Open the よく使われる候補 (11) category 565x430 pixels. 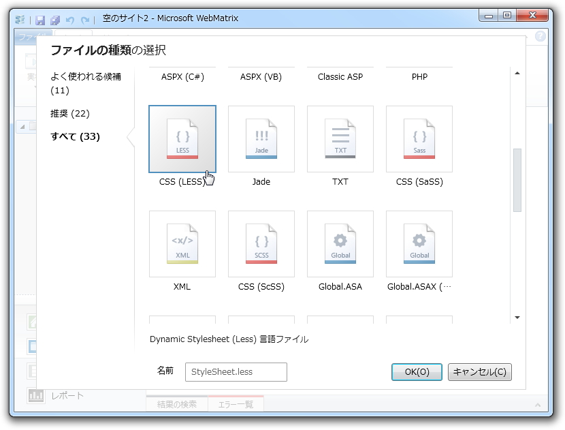click(x=86, y=83)
